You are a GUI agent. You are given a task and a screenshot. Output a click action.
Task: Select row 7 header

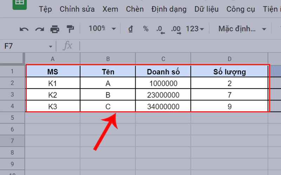pos(12,141)
